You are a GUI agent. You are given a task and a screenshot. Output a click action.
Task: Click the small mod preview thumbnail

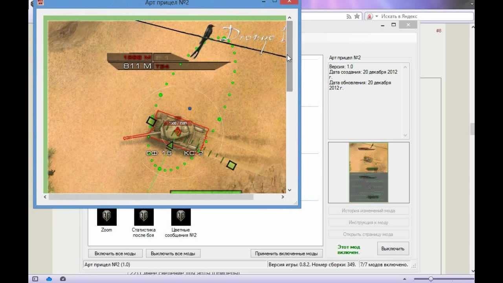pos(369,173)
